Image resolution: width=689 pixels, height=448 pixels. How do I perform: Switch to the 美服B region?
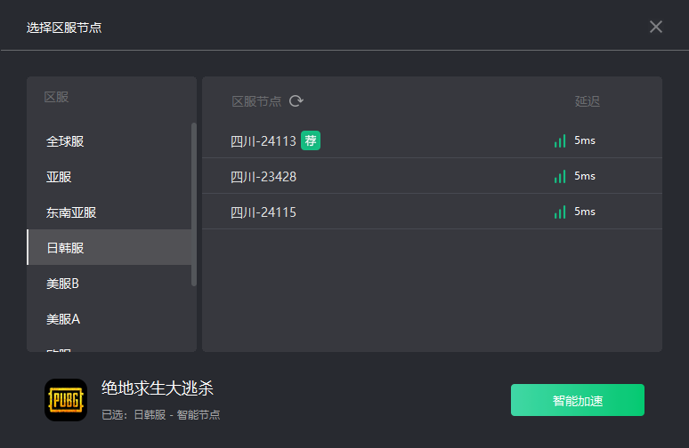pos(62,284)
